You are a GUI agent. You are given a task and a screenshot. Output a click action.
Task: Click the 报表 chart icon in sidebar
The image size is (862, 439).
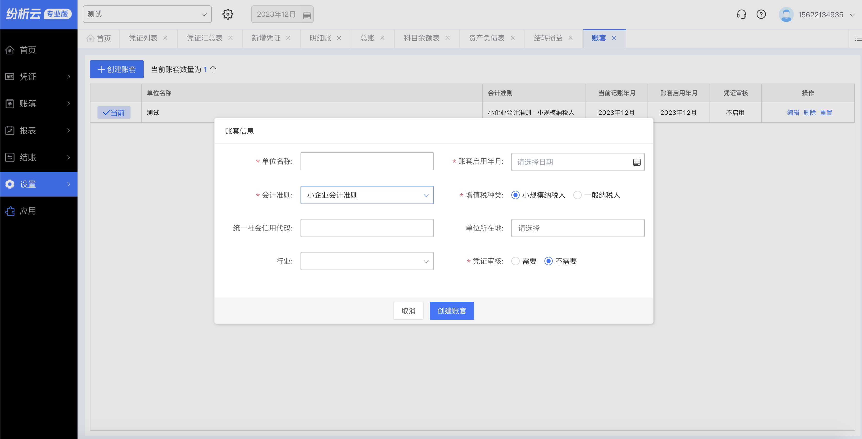(10, 130)
